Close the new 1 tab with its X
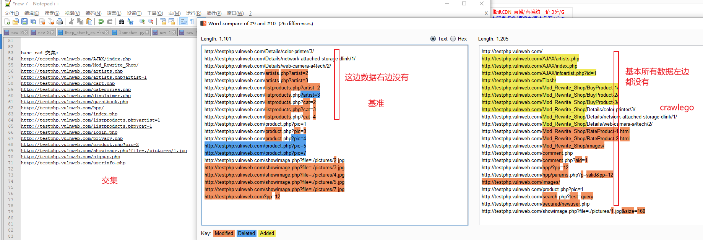Screen dimensions: 703x240 (174, 32)
